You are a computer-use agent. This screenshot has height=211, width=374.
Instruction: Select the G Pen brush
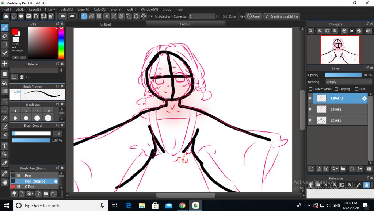34,187
